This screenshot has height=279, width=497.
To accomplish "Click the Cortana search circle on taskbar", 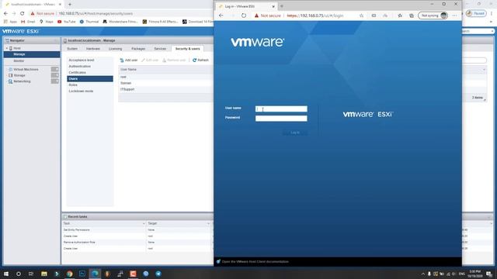I will pyautogui.click(x=19, y=274).
